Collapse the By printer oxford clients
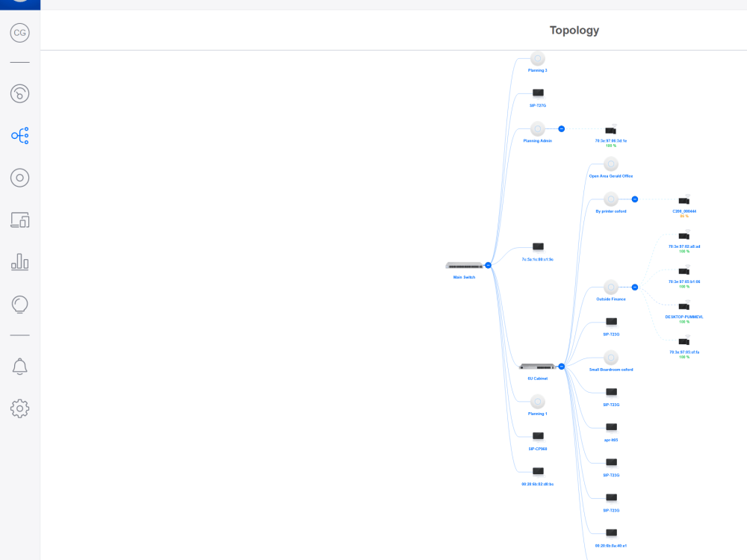This screenshot has width=747, height=560. click(634, 199)
